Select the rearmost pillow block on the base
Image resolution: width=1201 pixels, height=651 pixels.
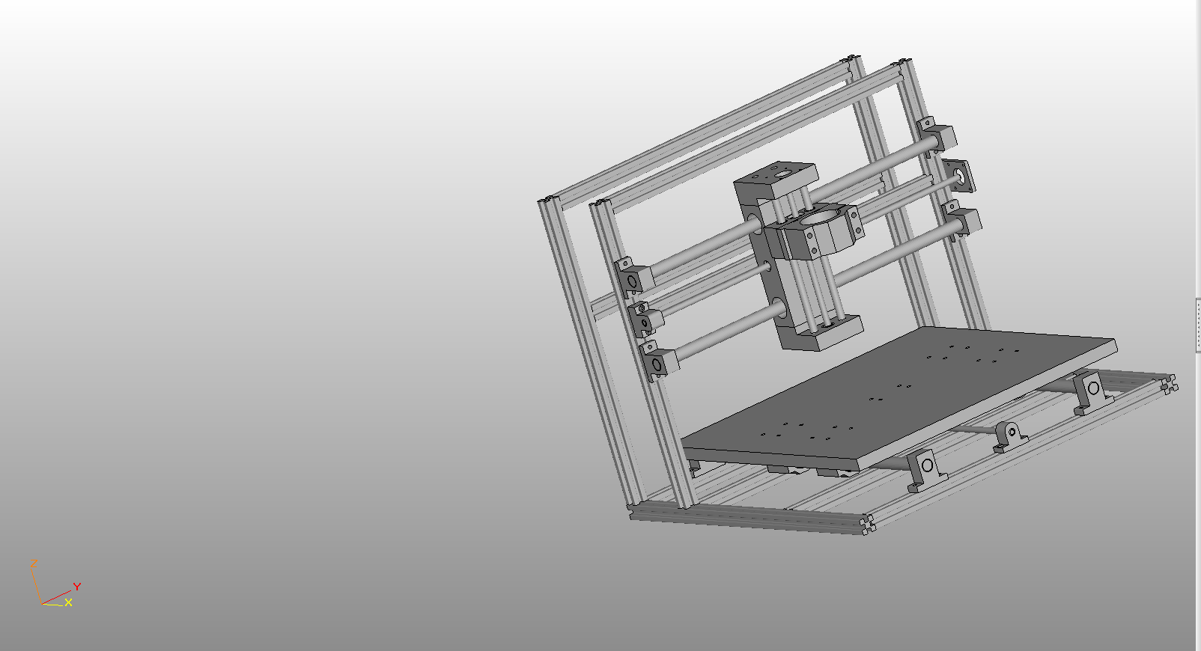point(1092,393)
